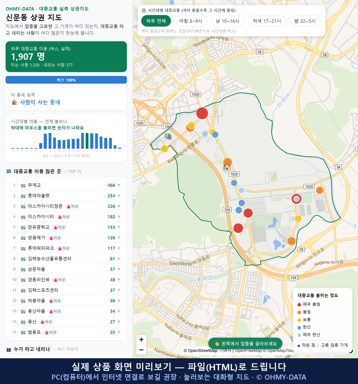This screenshot has width=358, height=384.
Task: Click the house icon marker on the map
Action: coord(227,167)
